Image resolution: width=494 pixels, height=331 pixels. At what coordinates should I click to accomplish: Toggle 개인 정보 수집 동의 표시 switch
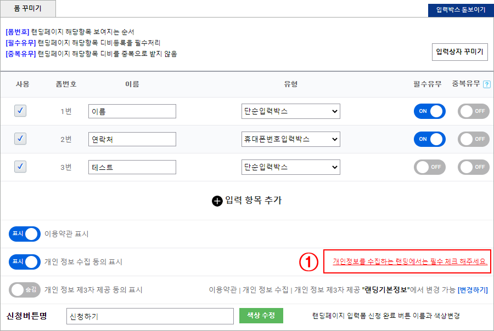pyautogui.click(x=25, y=262)
